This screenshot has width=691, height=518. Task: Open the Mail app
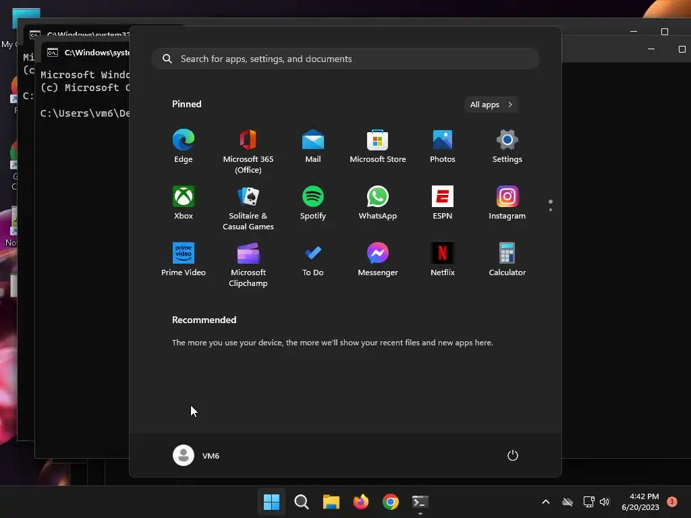313,146
